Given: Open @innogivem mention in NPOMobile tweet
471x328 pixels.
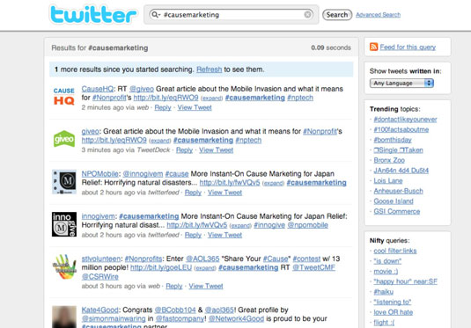Looking at the screenshot, I should [x=143, y=174].
